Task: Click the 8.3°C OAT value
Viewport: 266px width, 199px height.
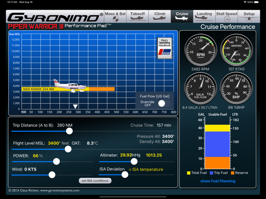Action: point(93,143)
